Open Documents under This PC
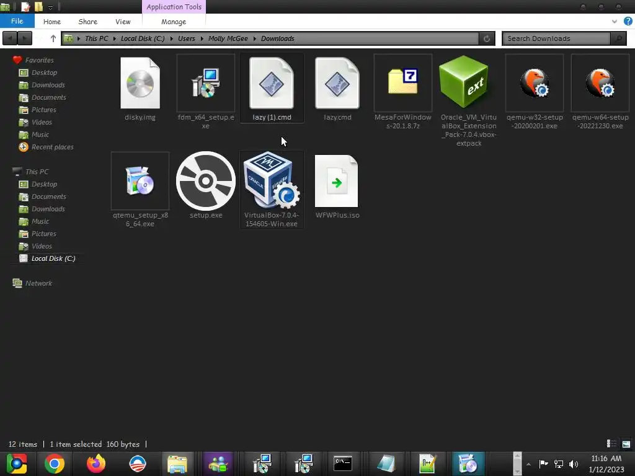Image resolution: width=635 pixels, height=476 pixels. [x=48, y=196]
